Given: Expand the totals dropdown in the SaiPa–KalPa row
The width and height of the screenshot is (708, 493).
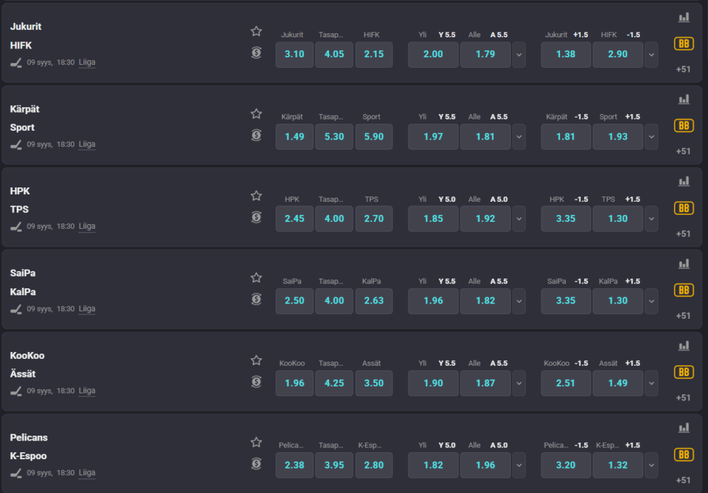Looking at the screenshot, I should click(519, 301).
